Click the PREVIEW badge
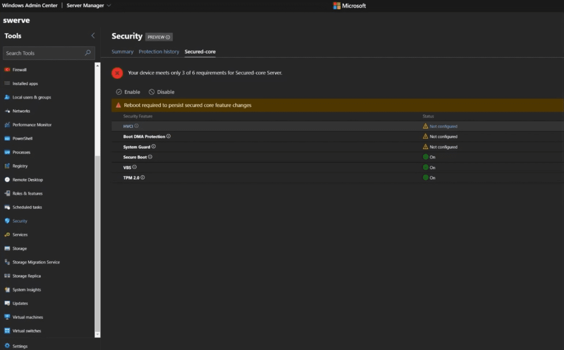This screenshot has height=350, width=564. 159,37
